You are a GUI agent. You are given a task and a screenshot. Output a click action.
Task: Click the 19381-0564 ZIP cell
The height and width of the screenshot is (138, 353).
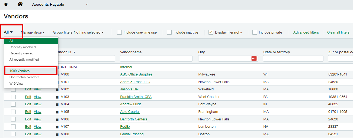[x=338, y=97]
